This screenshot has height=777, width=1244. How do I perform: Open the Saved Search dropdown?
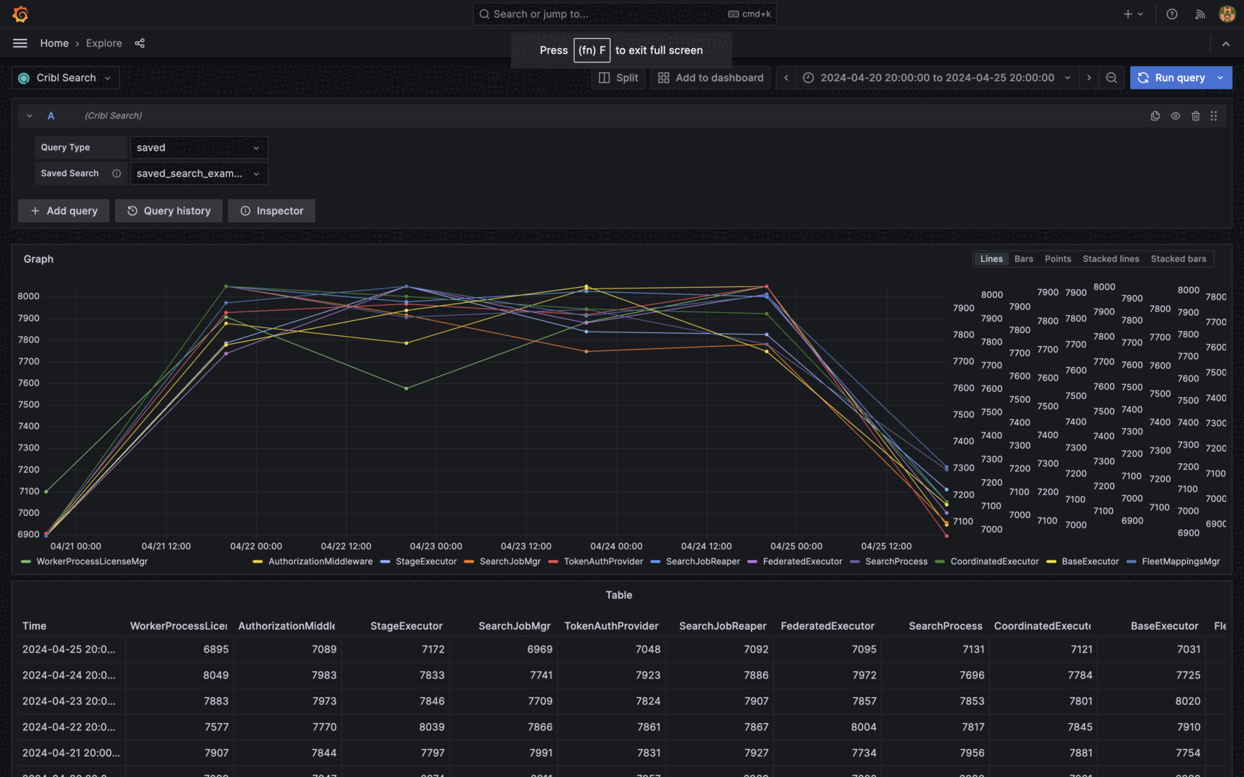[x=199, y=173]
